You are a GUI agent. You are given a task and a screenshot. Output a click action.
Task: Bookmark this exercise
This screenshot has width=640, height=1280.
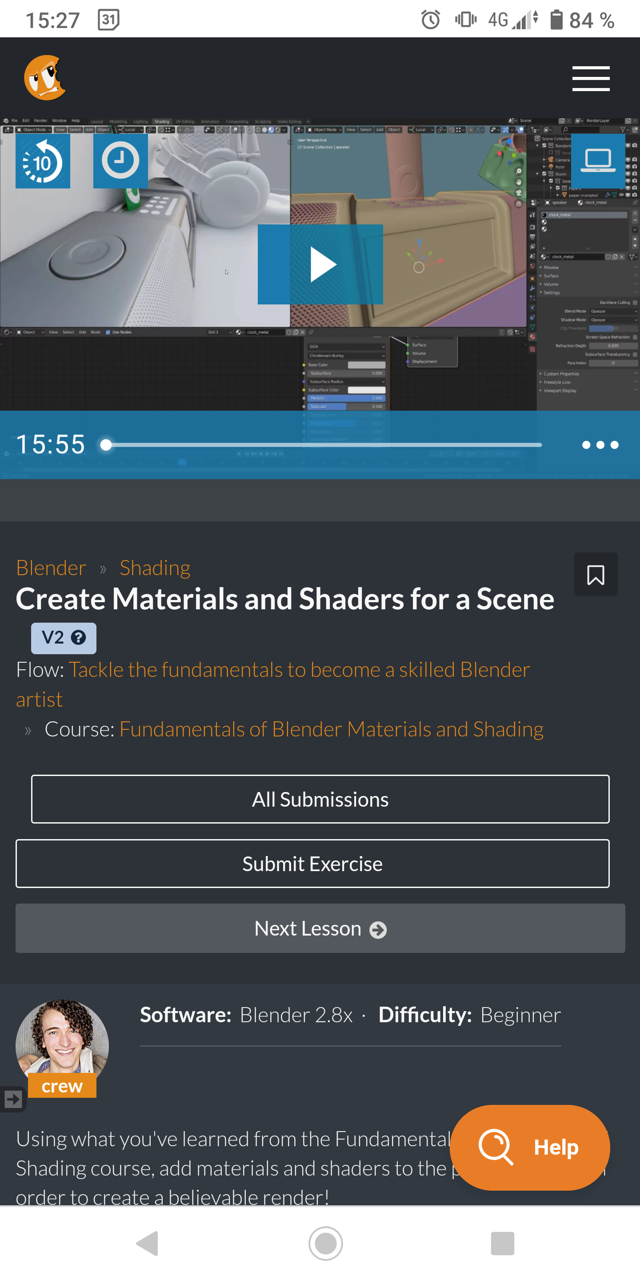point(595,574)
